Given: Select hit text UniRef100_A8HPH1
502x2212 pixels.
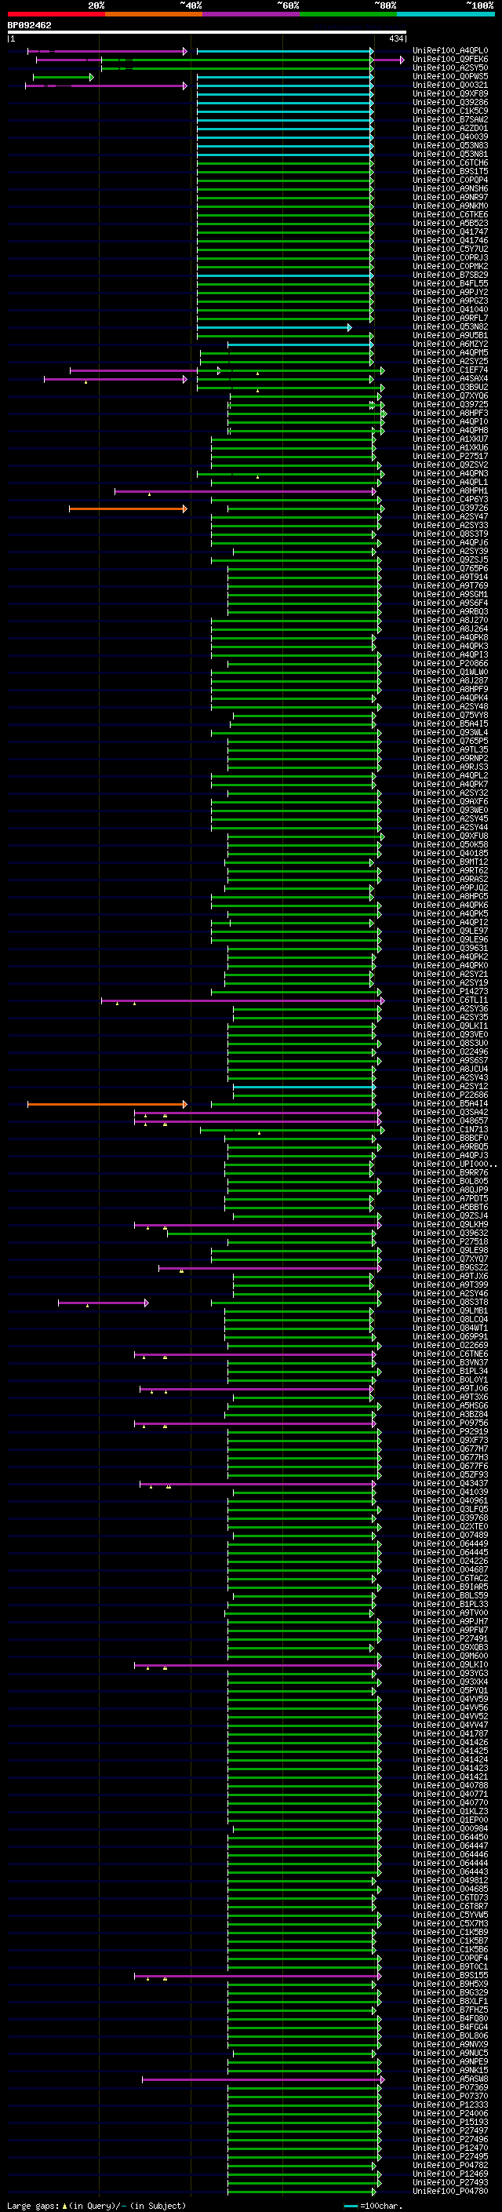Looking at the screenshot, I should pyautogui.click(x=450, y=491).
